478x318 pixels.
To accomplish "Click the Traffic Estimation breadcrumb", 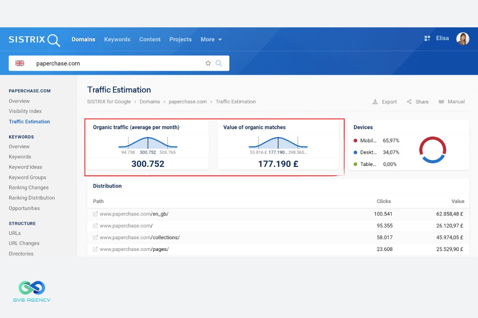I will coord(236,102).
